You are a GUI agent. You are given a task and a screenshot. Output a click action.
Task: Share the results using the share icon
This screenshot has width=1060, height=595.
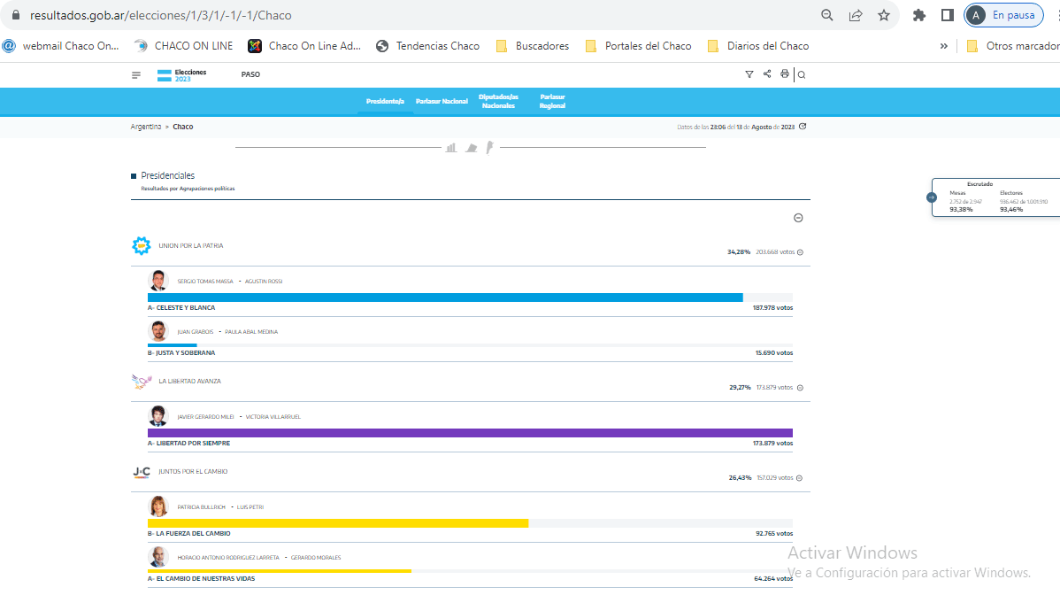(x=766, y=73)
